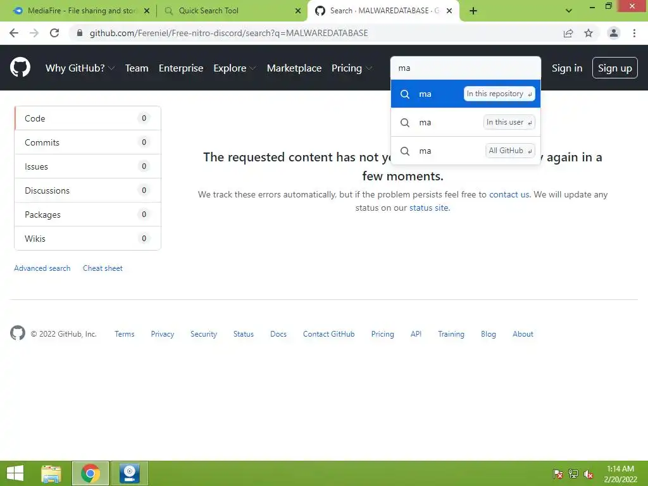
Task: Open Chrome three-dot menu
Action: [634, 33]
